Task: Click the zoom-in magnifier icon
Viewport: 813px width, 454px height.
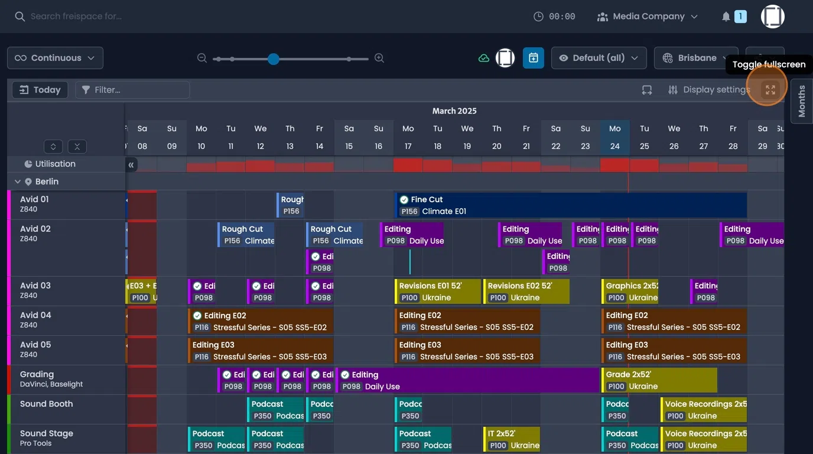Action: [x=379, y=58]
